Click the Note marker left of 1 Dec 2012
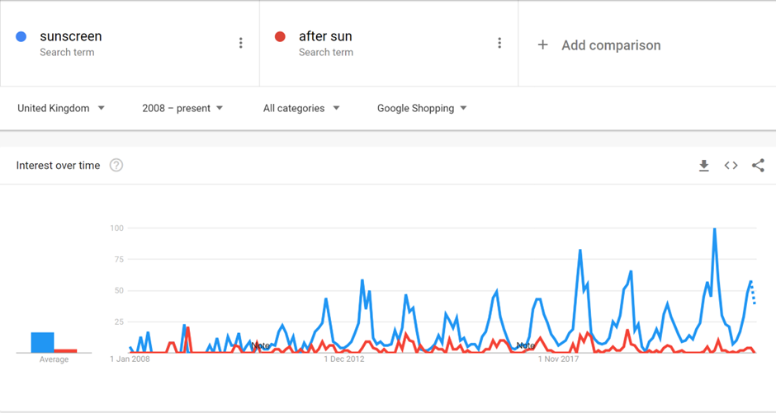Viewport: 776px width, 413px height. click(x=260, y=345)
